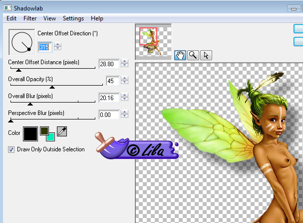Open the Filter menu
This screenshot has width=303, height=223.
30,18
